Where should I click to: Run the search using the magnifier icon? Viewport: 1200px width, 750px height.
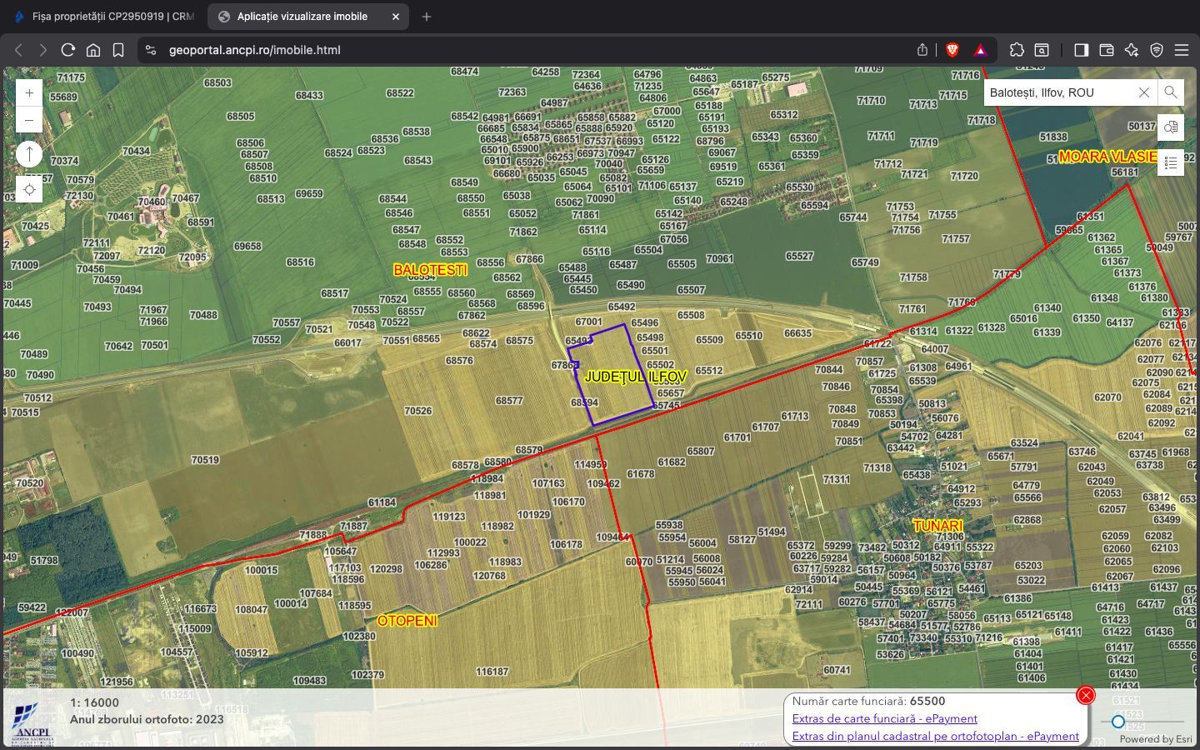tap(1170, 92)
